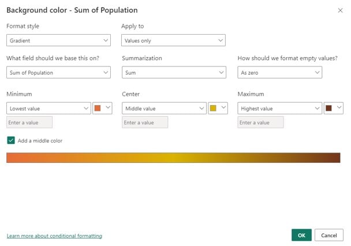Open the Center Middle value dropdown

(164, 109)
